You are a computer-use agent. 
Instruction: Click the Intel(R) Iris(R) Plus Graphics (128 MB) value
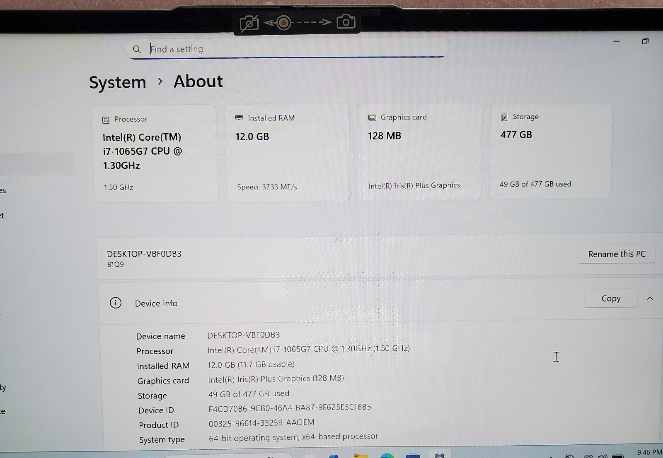276,379
